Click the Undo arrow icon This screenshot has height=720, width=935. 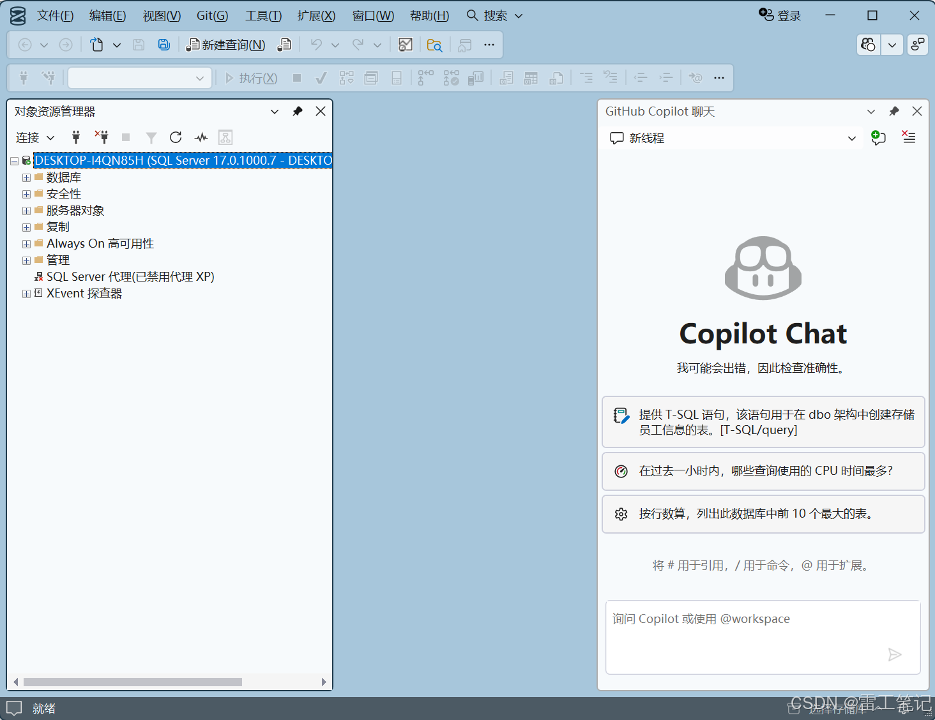point(316,45)
